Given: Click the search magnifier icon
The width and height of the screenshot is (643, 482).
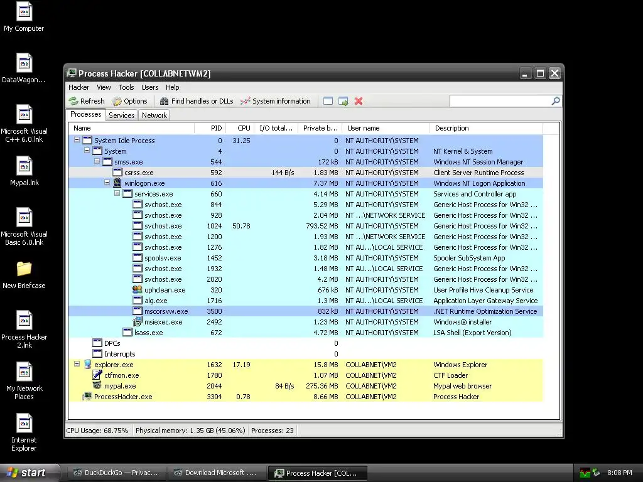Looking at the screenshot, I should coord(556,101).
